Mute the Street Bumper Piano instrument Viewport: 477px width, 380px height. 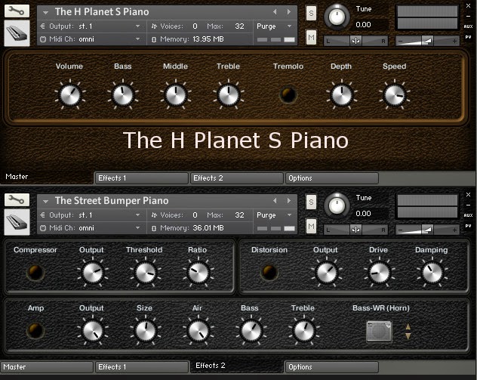(311, 226)
